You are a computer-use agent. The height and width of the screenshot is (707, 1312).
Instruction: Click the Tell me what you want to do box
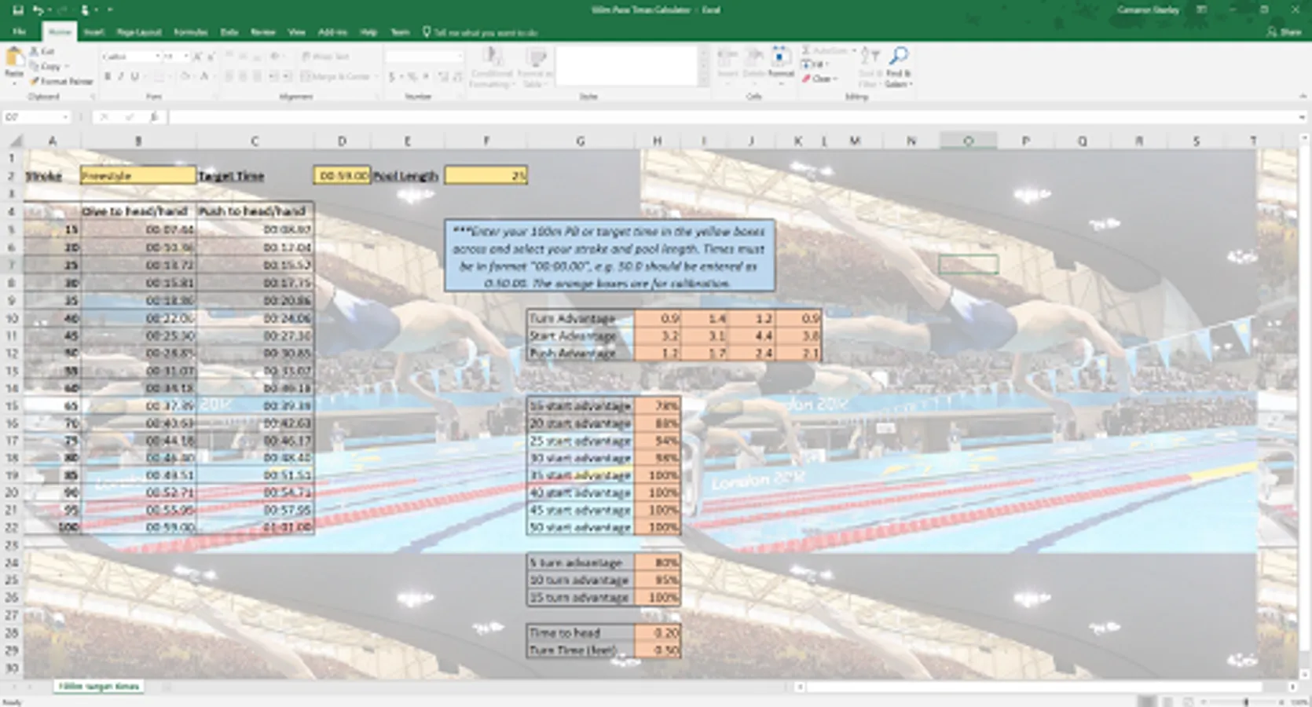click(x=480, y=32)
